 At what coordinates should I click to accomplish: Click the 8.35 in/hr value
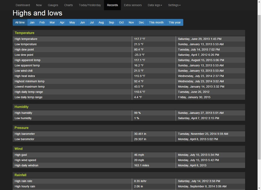(140, 181)
